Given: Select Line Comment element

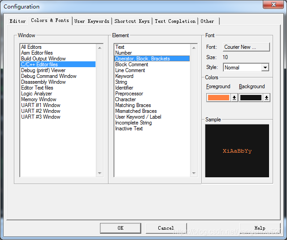Looking at the screenshot, I should [152, 70].
